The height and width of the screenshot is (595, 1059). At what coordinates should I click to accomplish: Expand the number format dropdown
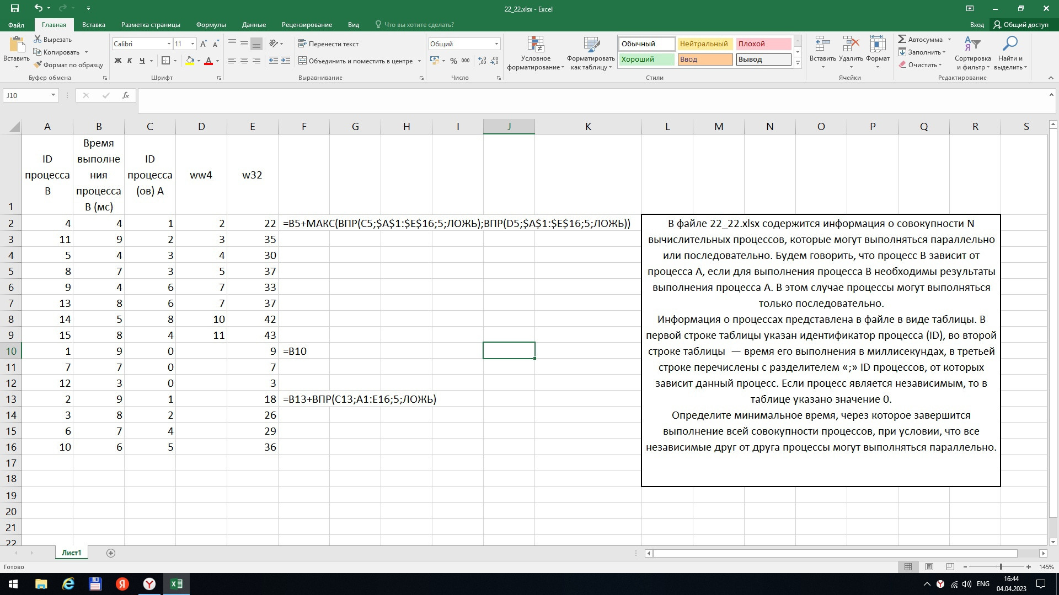point(496,44)
